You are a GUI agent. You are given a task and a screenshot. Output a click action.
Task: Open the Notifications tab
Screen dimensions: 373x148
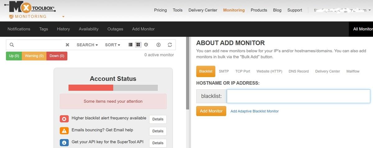click(19, 29)
